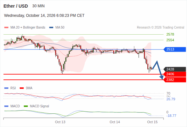Click the RSI legend color marker
The height and width of the screenshot is (127, 187).
[x=6, y=88]
